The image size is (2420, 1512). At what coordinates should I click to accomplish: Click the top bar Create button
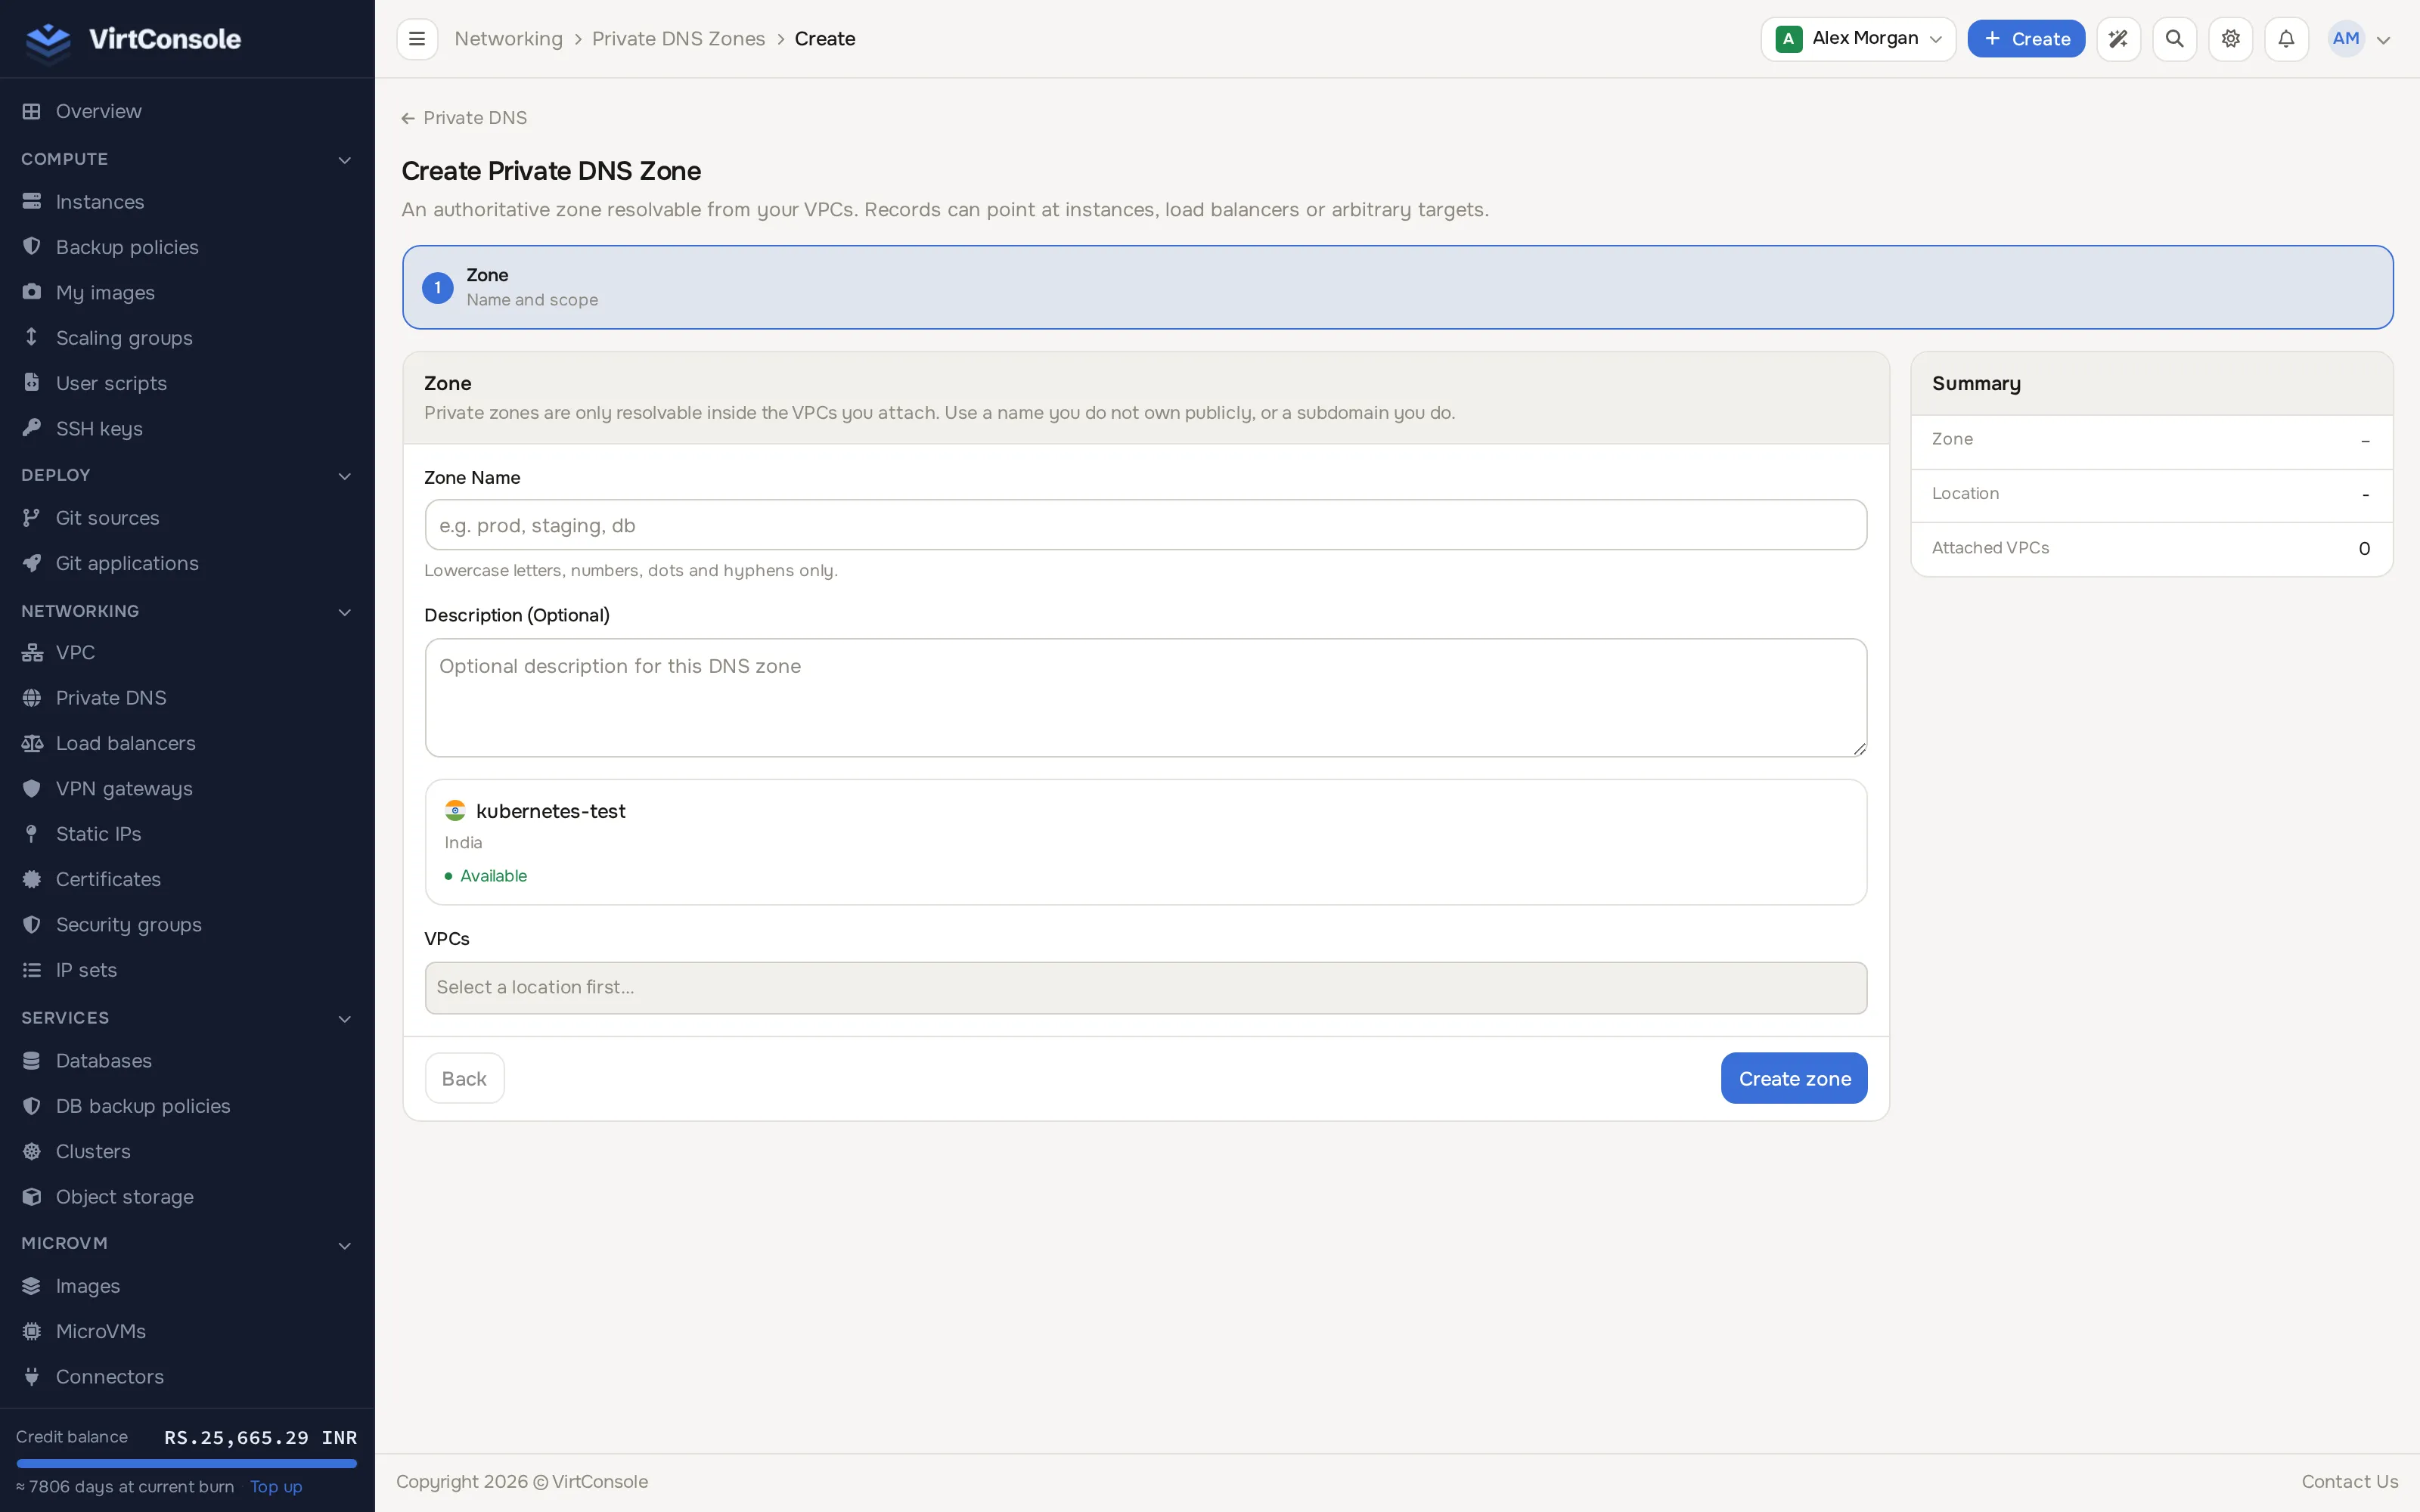pyautogui.click(x=2026, y=39)
